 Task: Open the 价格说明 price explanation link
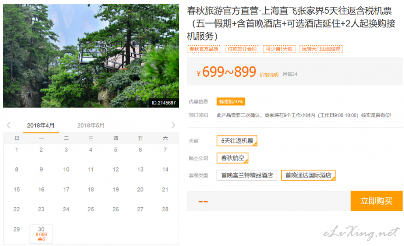[x=269, y=75]
